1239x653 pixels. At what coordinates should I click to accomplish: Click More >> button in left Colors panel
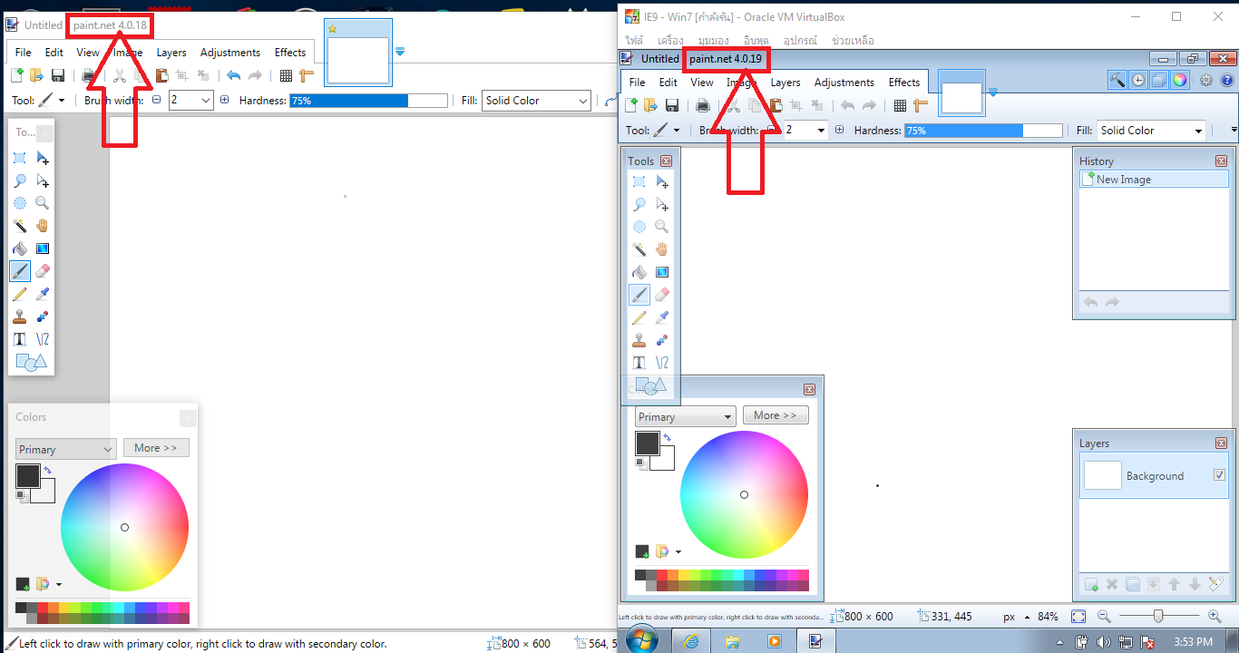[156, 447]
